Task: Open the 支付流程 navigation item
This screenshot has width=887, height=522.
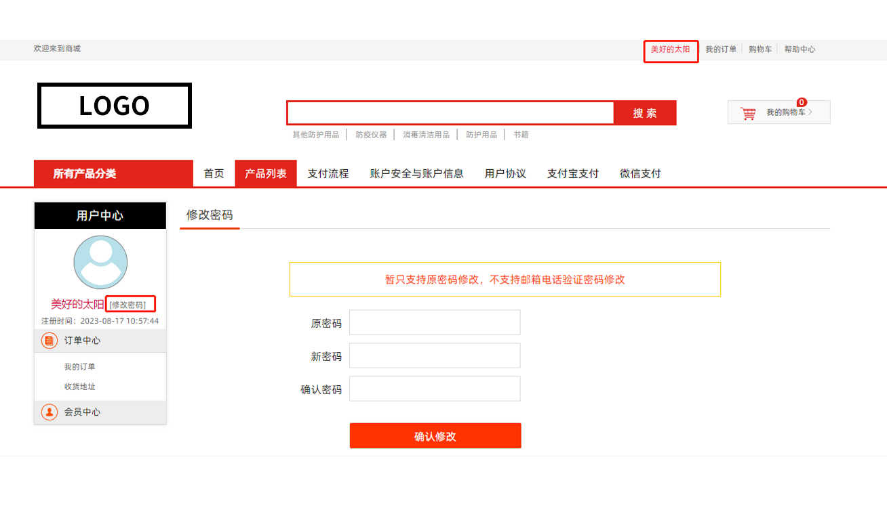Action: tap(328, 173)
